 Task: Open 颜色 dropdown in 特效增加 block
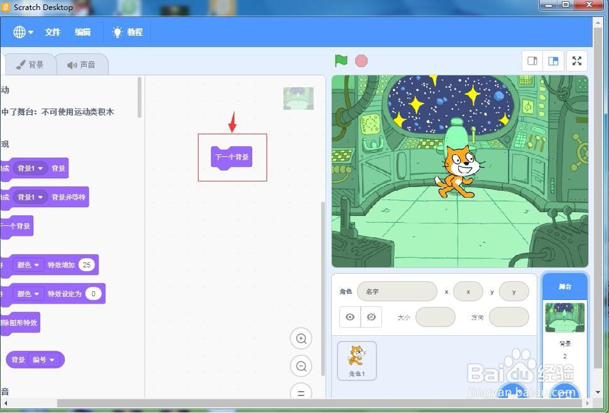click(28, 265)
